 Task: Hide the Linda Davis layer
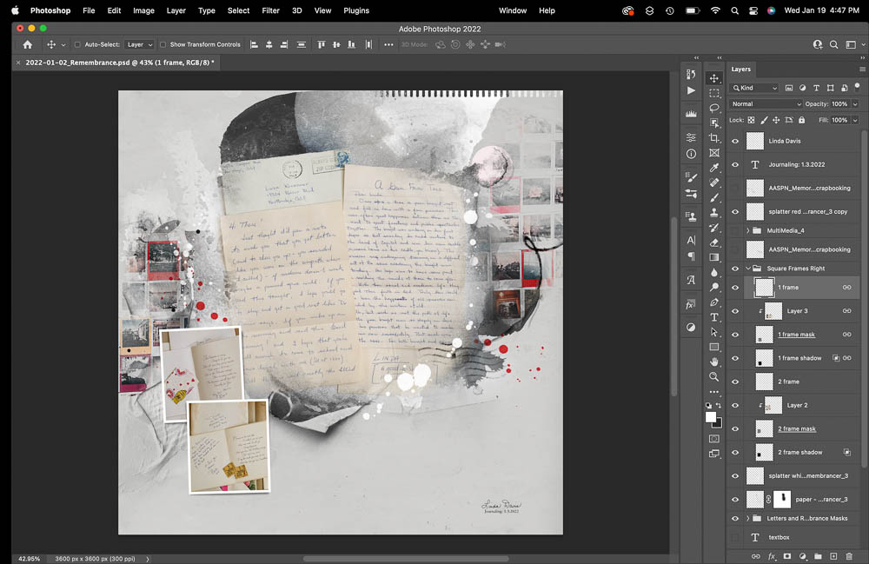point(735,142)
